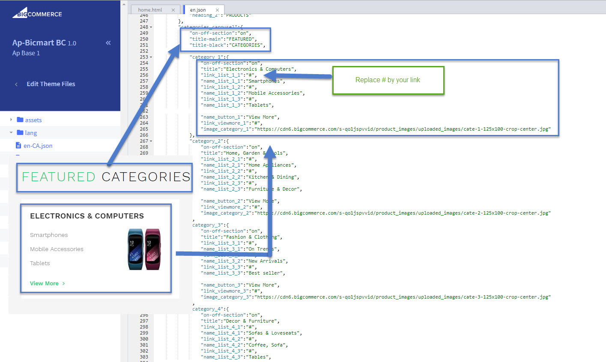This screenshot has width=606, height=362.
Task: Open the en-CA.json file
Action: pos(38,146)
